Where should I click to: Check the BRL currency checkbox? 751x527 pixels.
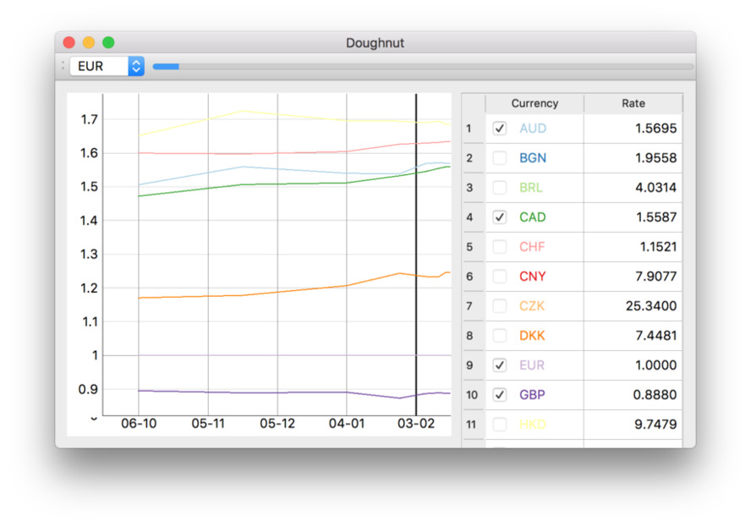500,188
